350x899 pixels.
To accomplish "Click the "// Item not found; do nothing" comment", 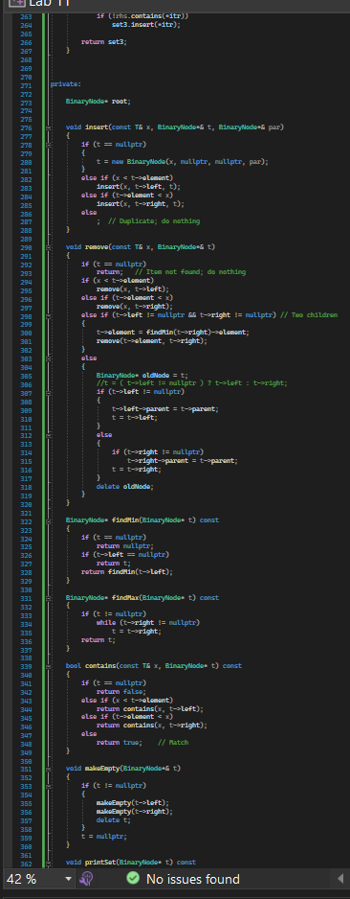I will [x=190, y=272].
